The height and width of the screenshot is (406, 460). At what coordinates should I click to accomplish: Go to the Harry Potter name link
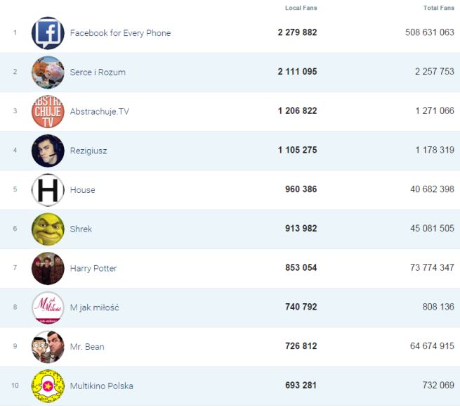point(93,268)
